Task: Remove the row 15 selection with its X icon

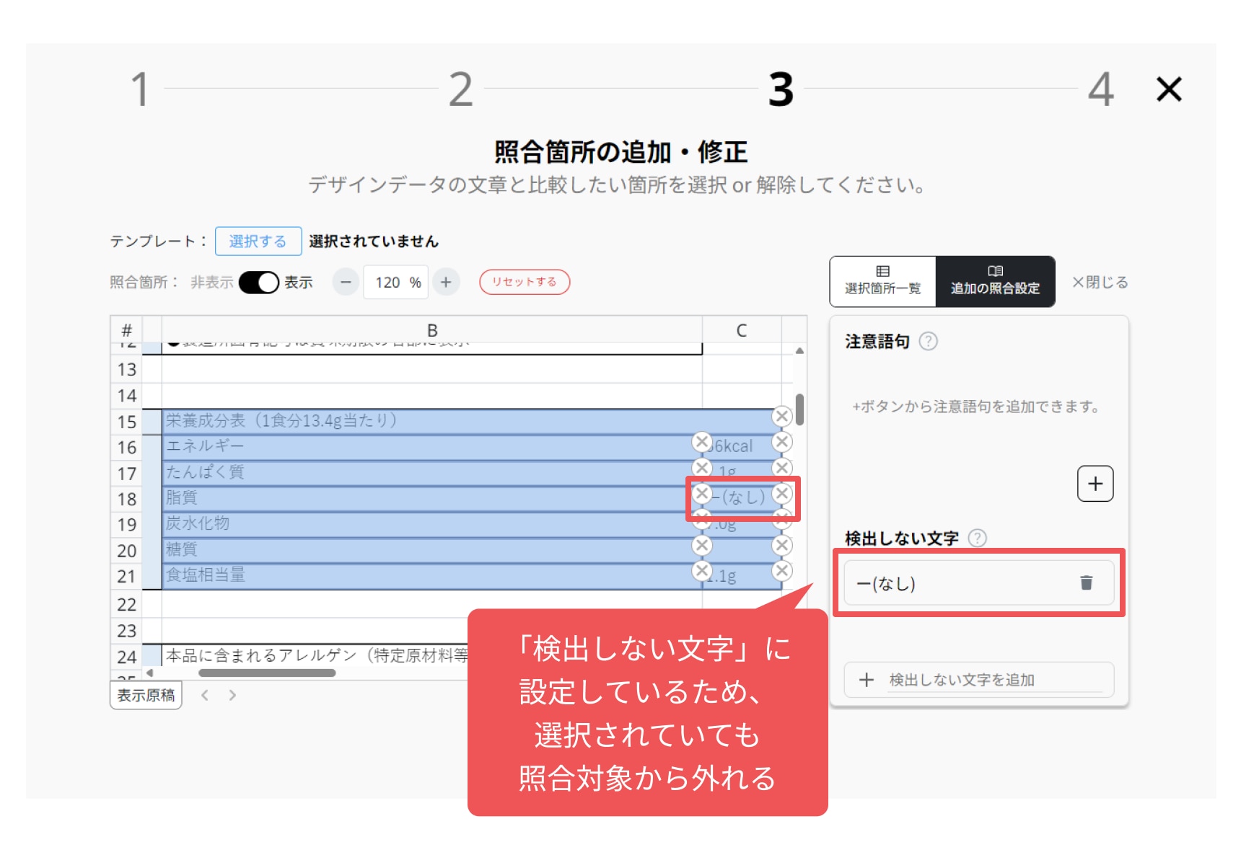Action: 781,416
